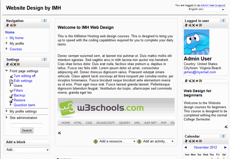The height and width of the screenshot is (159, 230).
Task: Delete the Settings block with X icon
Action: click(15, 64)
